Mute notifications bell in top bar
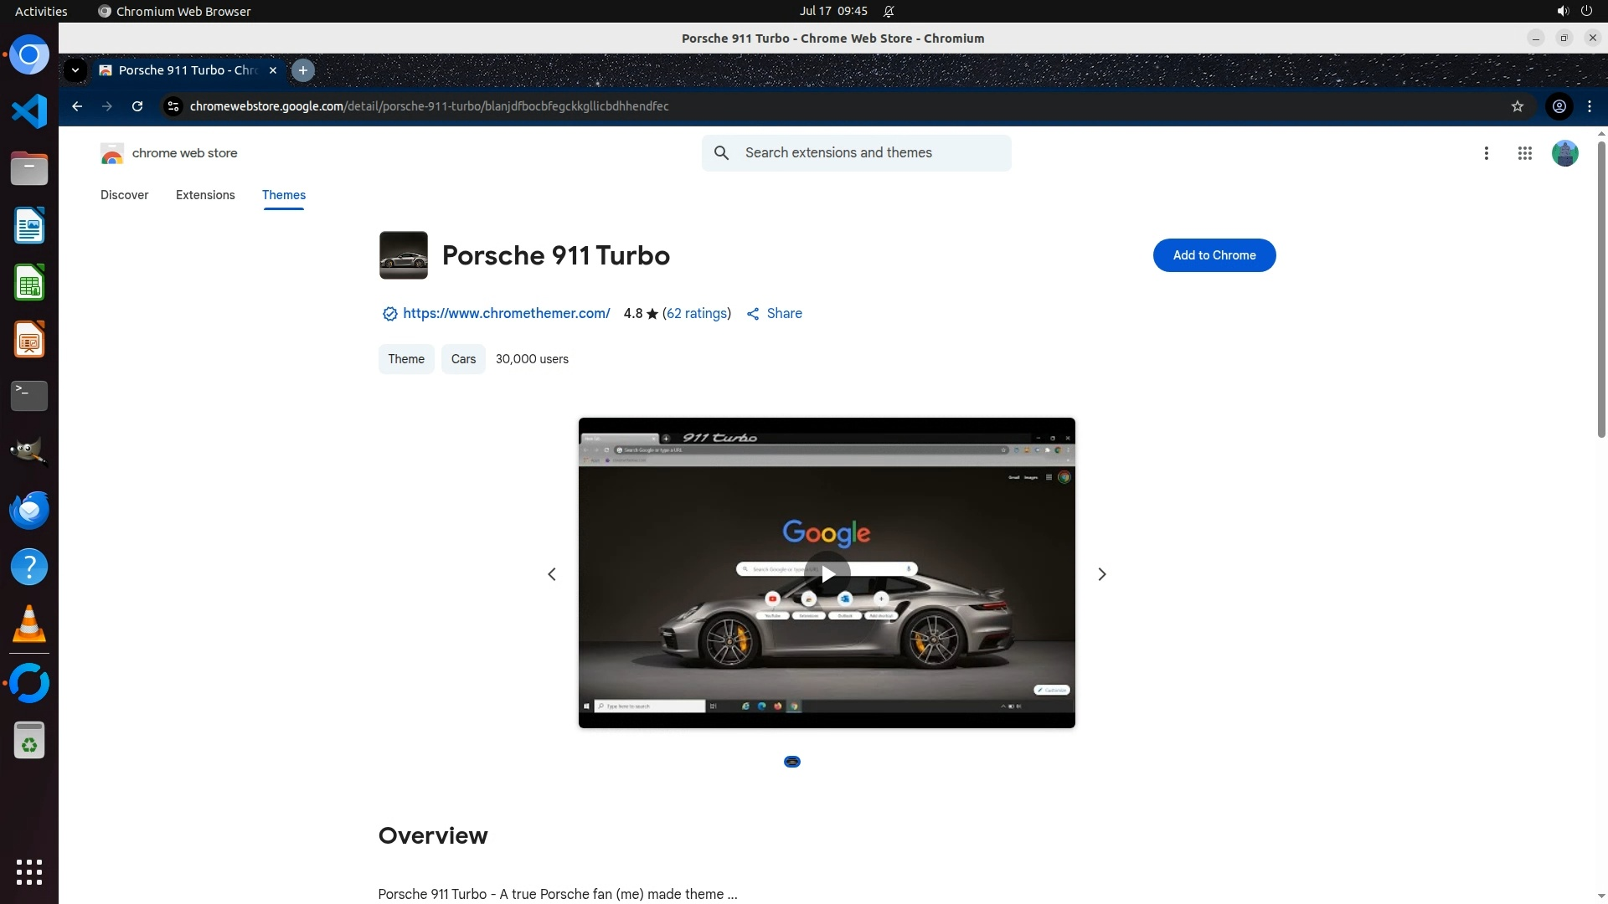This screenshot has width=1608, height=904. (x=889, y=12)
